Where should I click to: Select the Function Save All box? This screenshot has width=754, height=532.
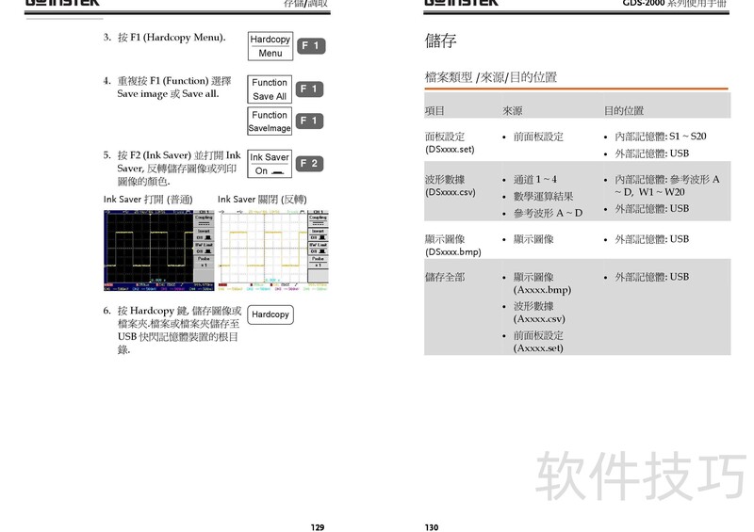270,89
